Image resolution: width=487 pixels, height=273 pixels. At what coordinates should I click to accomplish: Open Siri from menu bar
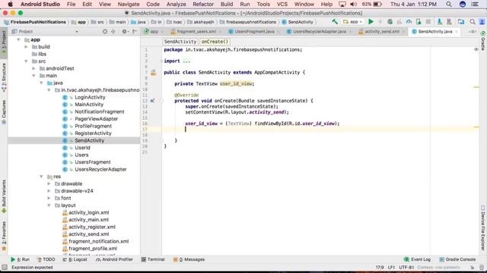coord(463,4)
